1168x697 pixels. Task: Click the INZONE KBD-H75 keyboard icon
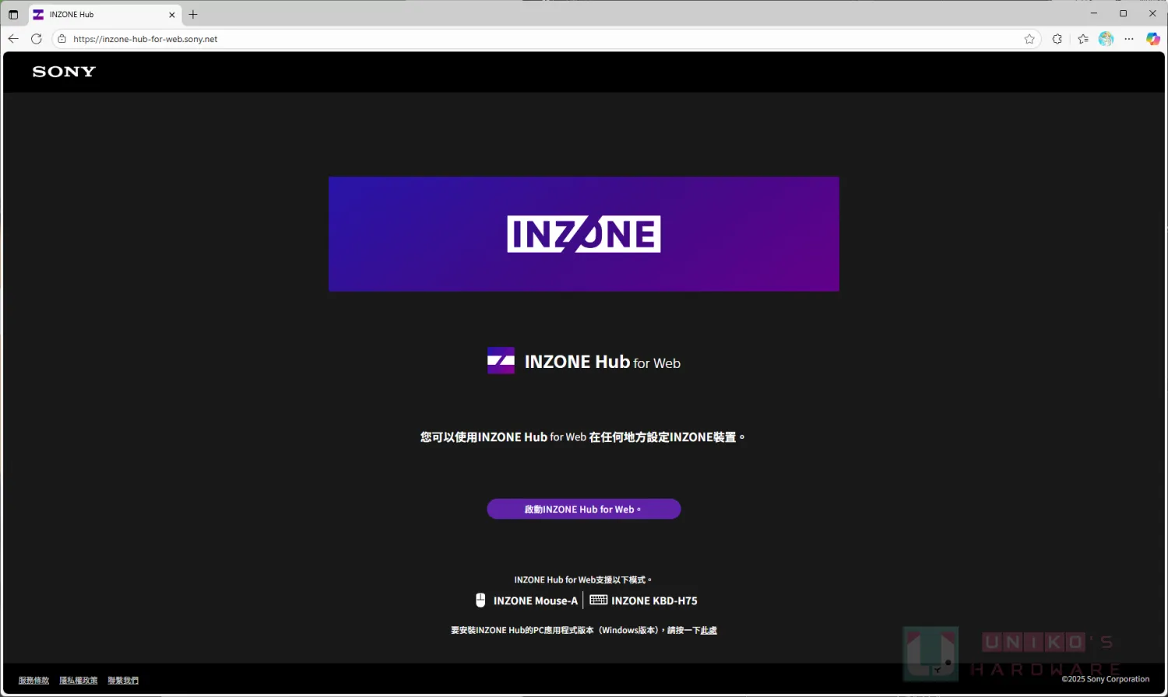pyautogui.click(x=598, y=600)
